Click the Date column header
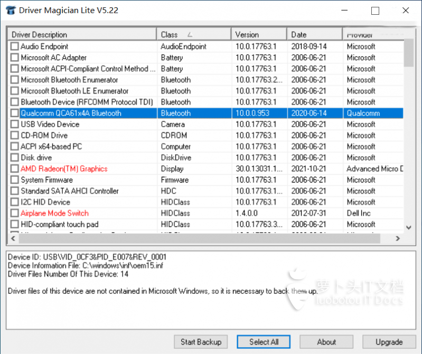 click(314, 35)
